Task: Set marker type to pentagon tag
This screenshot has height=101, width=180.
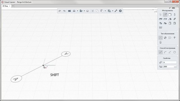Action: click(x=170, y=38)
